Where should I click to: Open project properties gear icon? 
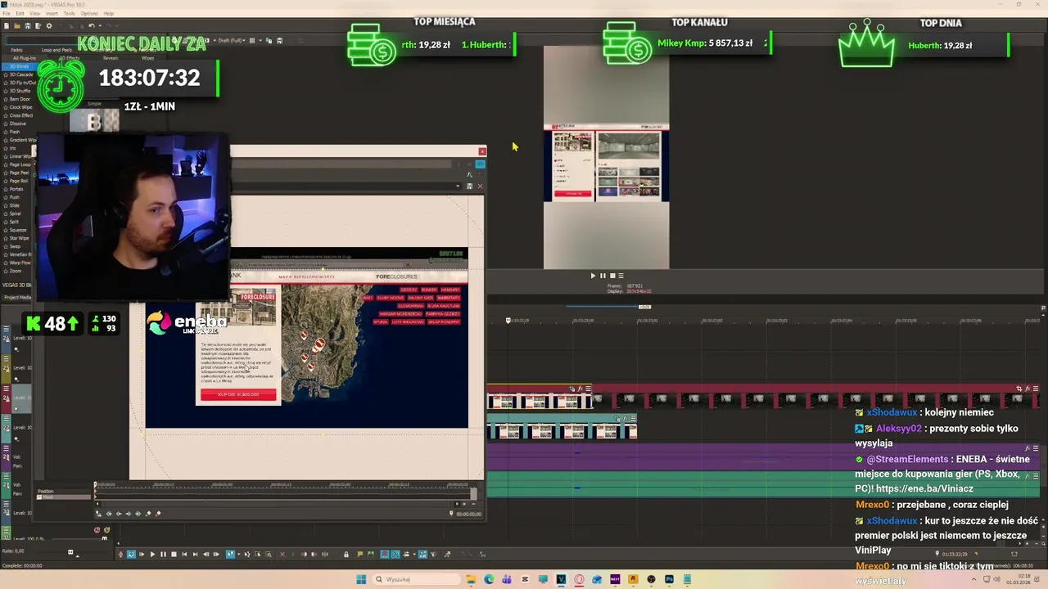pyautogui.click(x=48, y=26)
